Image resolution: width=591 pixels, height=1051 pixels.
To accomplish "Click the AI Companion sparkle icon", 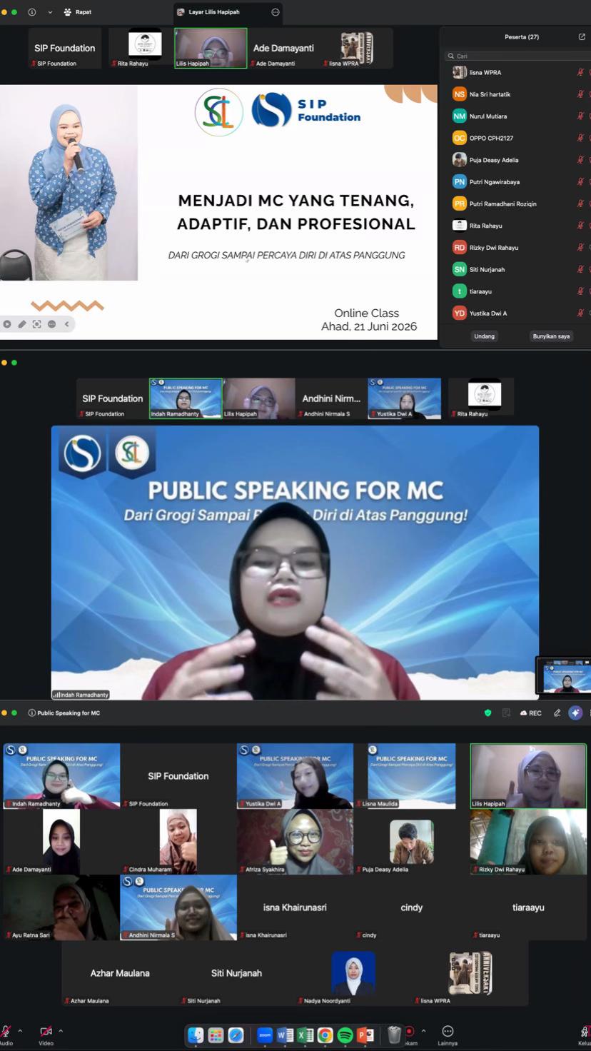I will (x=575, y=713).
